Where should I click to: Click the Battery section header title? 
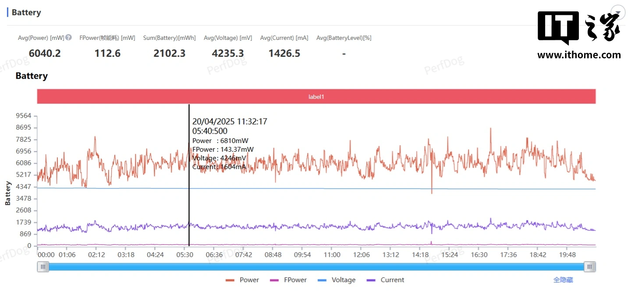pyautogui.click(x=26, y=13)
